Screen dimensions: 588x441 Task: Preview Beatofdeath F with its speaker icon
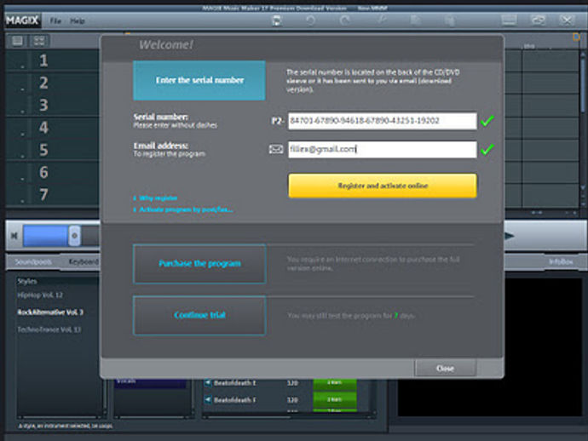tap(208, 400)
